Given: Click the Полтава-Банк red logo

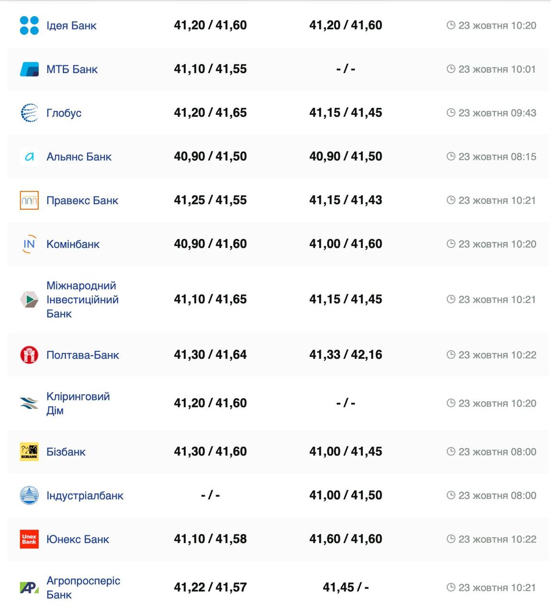Looking at the screenshot, I should (x=29, y=355).
